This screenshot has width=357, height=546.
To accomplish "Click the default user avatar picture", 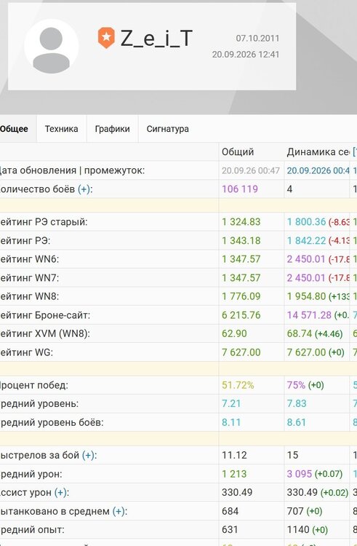I will tap(52, 47).
